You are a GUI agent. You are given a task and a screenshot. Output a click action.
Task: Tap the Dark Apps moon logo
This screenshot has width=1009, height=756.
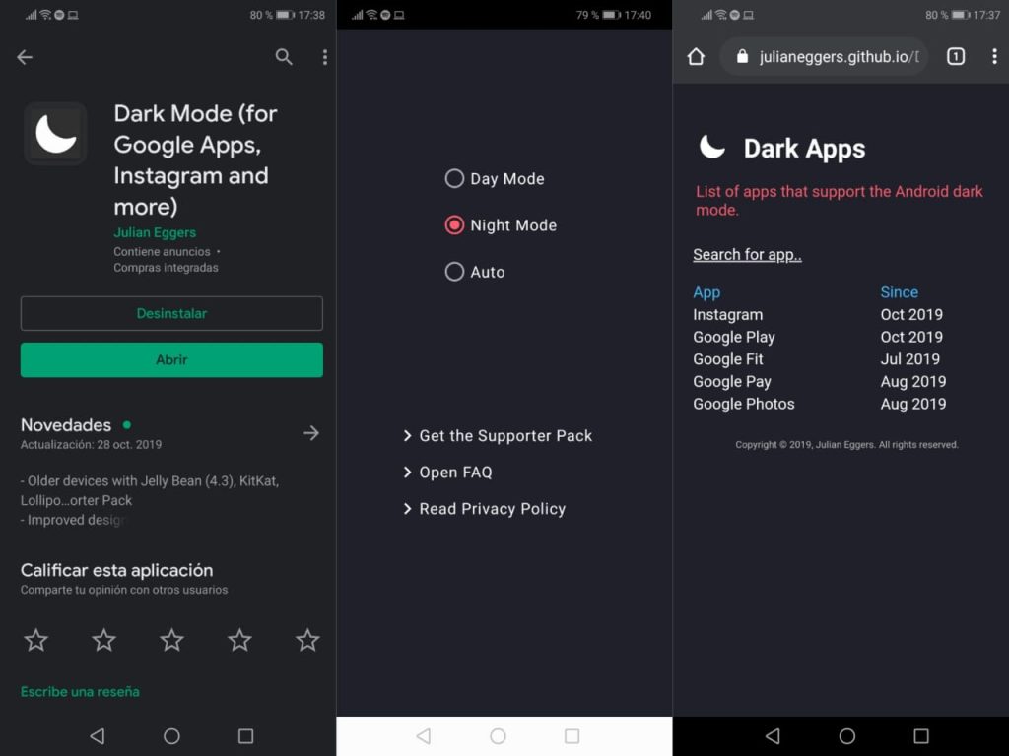pyautogui.click(x=711, y=148)
